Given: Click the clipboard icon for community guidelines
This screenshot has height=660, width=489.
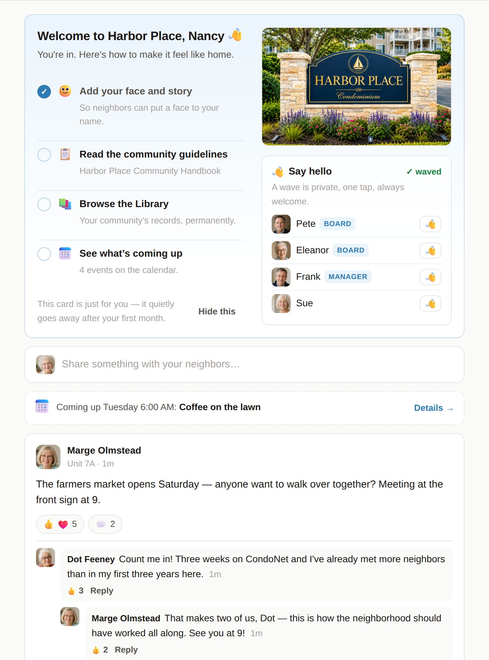Looking at the screenshot, I should [65, 154].
